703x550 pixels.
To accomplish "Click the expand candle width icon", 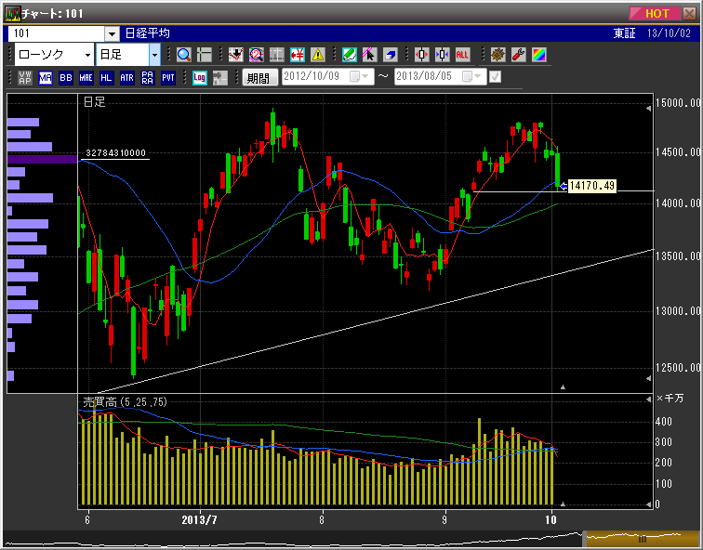I will pos(421,55).
